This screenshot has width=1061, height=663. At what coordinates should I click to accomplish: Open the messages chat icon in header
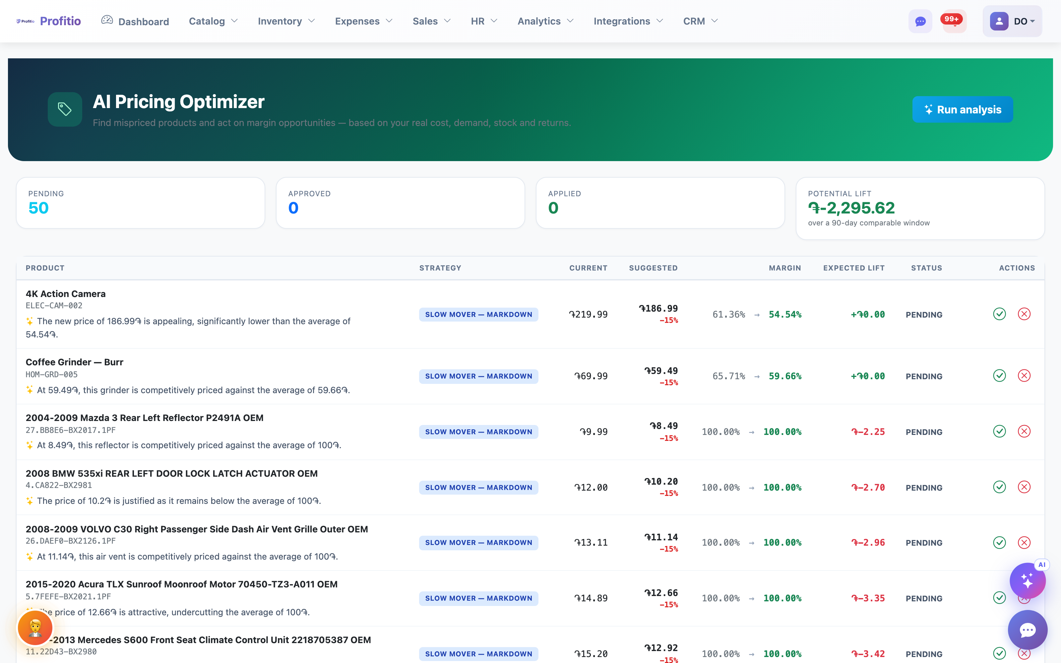920,21
